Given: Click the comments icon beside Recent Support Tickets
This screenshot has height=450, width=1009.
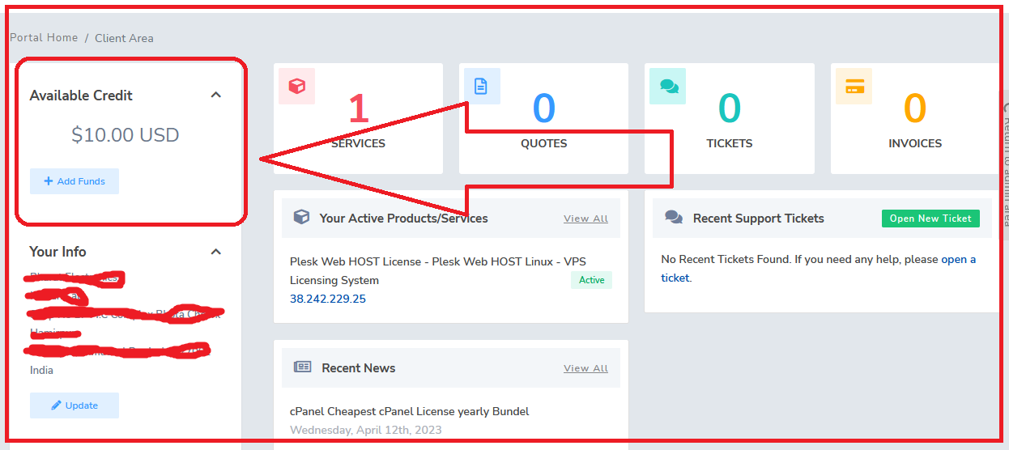Looking at the screenshot, I should pos(674,218).
